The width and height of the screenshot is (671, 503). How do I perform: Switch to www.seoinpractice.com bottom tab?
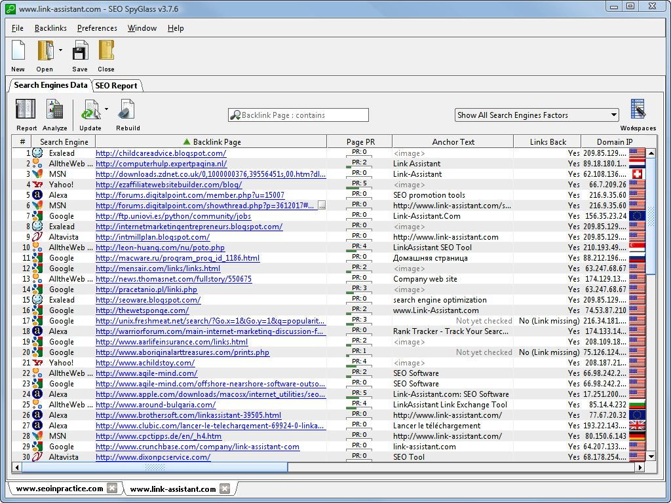(x=60, y=488)
